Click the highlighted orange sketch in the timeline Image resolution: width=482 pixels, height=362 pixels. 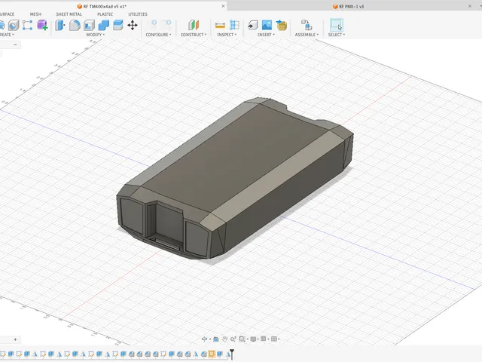pyautogui.click(x=212, y=354)
